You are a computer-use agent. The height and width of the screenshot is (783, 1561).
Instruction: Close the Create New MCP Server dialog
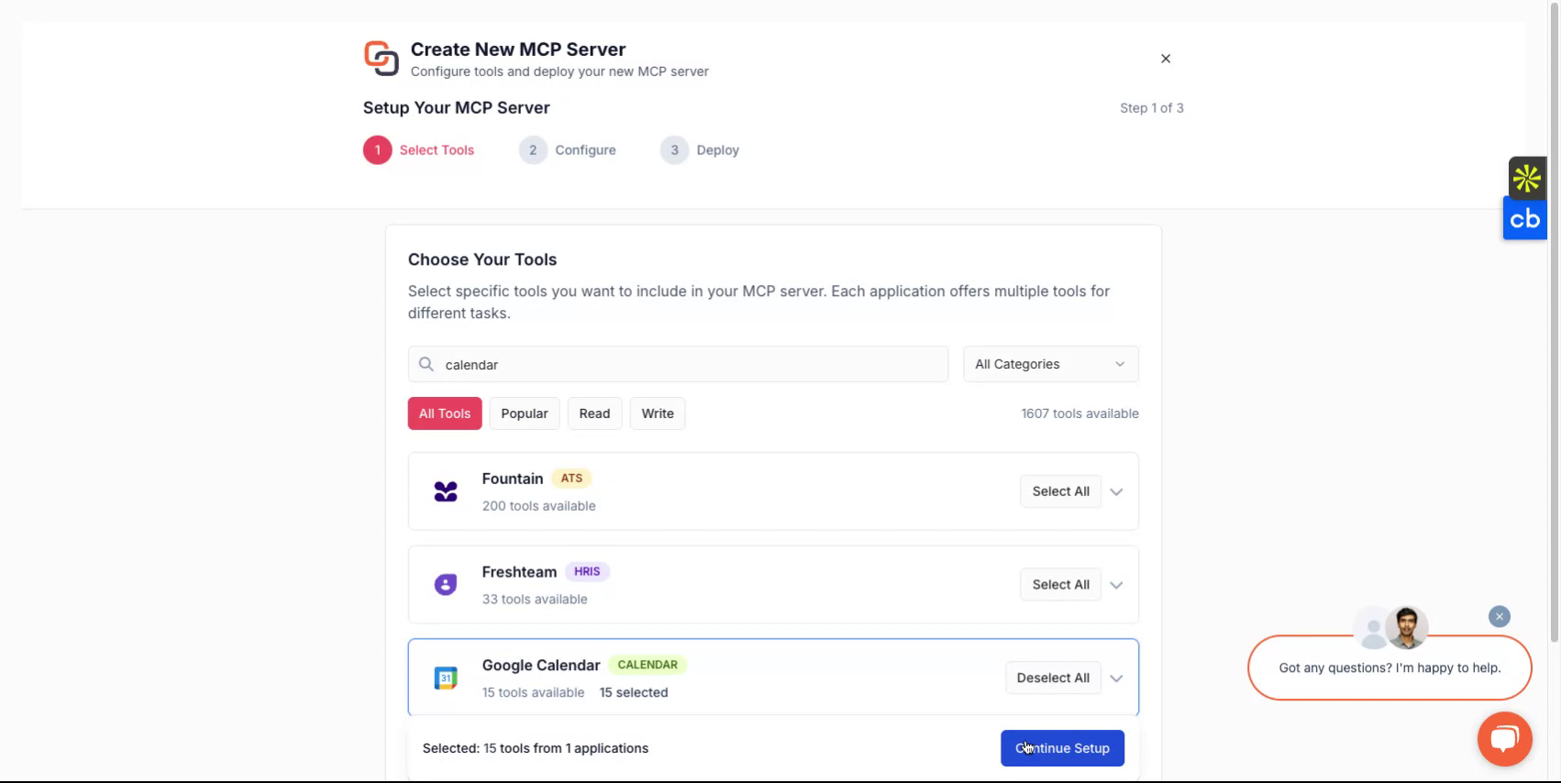click(x=1166, y=59)
